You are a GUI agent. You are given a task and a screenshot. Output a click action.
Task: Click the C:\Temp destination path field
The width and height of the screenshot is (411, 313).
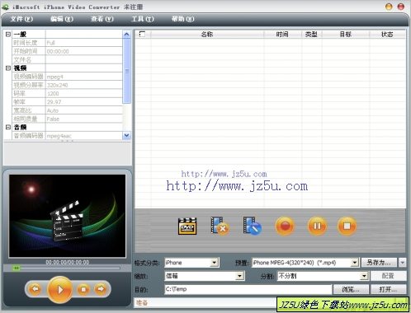(x=248, y=289)
